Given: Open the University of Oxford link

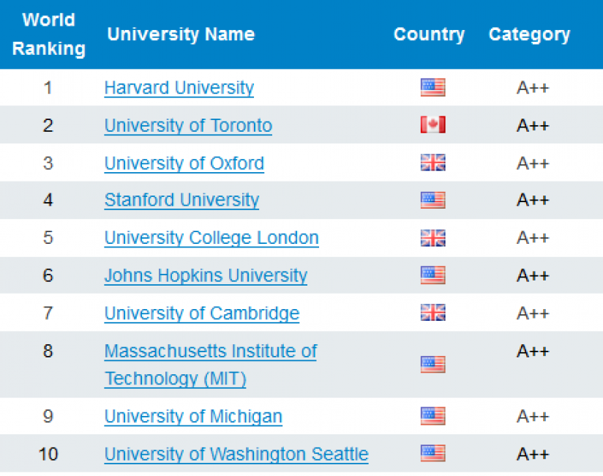Looking at the screenshot, I should (x=184, y=163).
